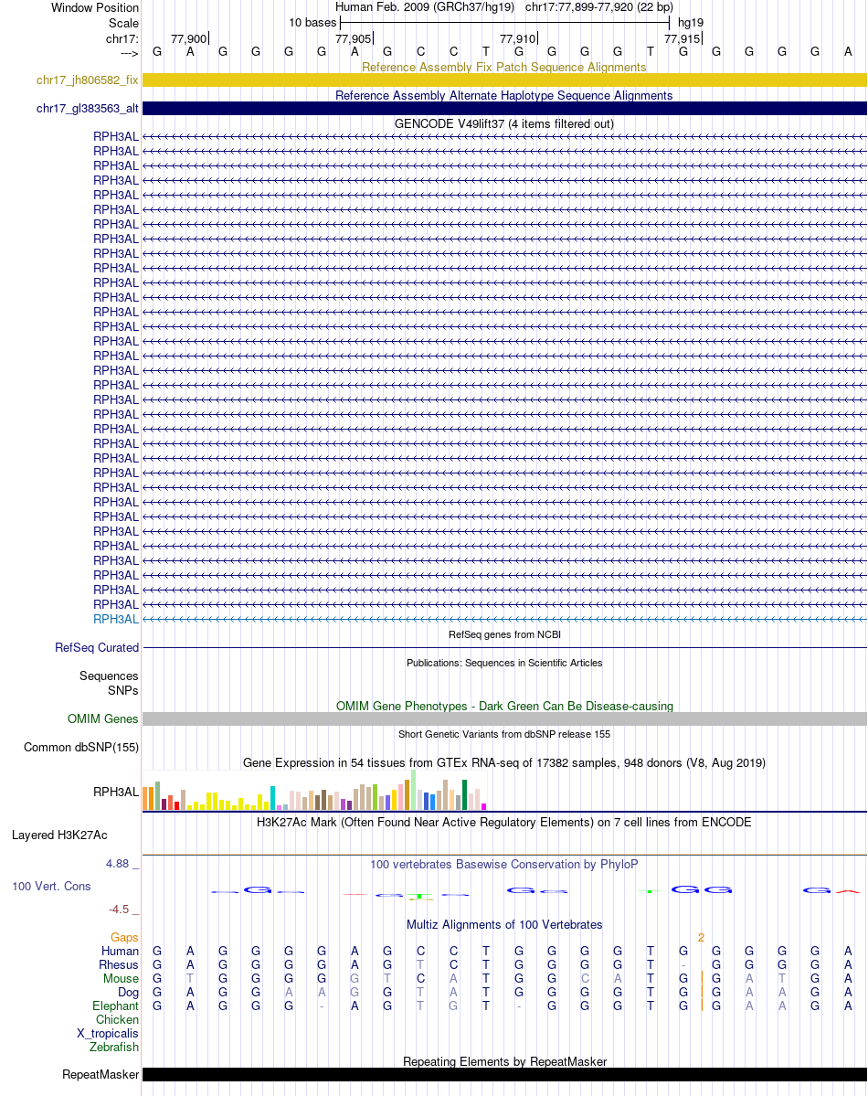Click the chr17_gl383563_alt track label

(x=88, y=109)
